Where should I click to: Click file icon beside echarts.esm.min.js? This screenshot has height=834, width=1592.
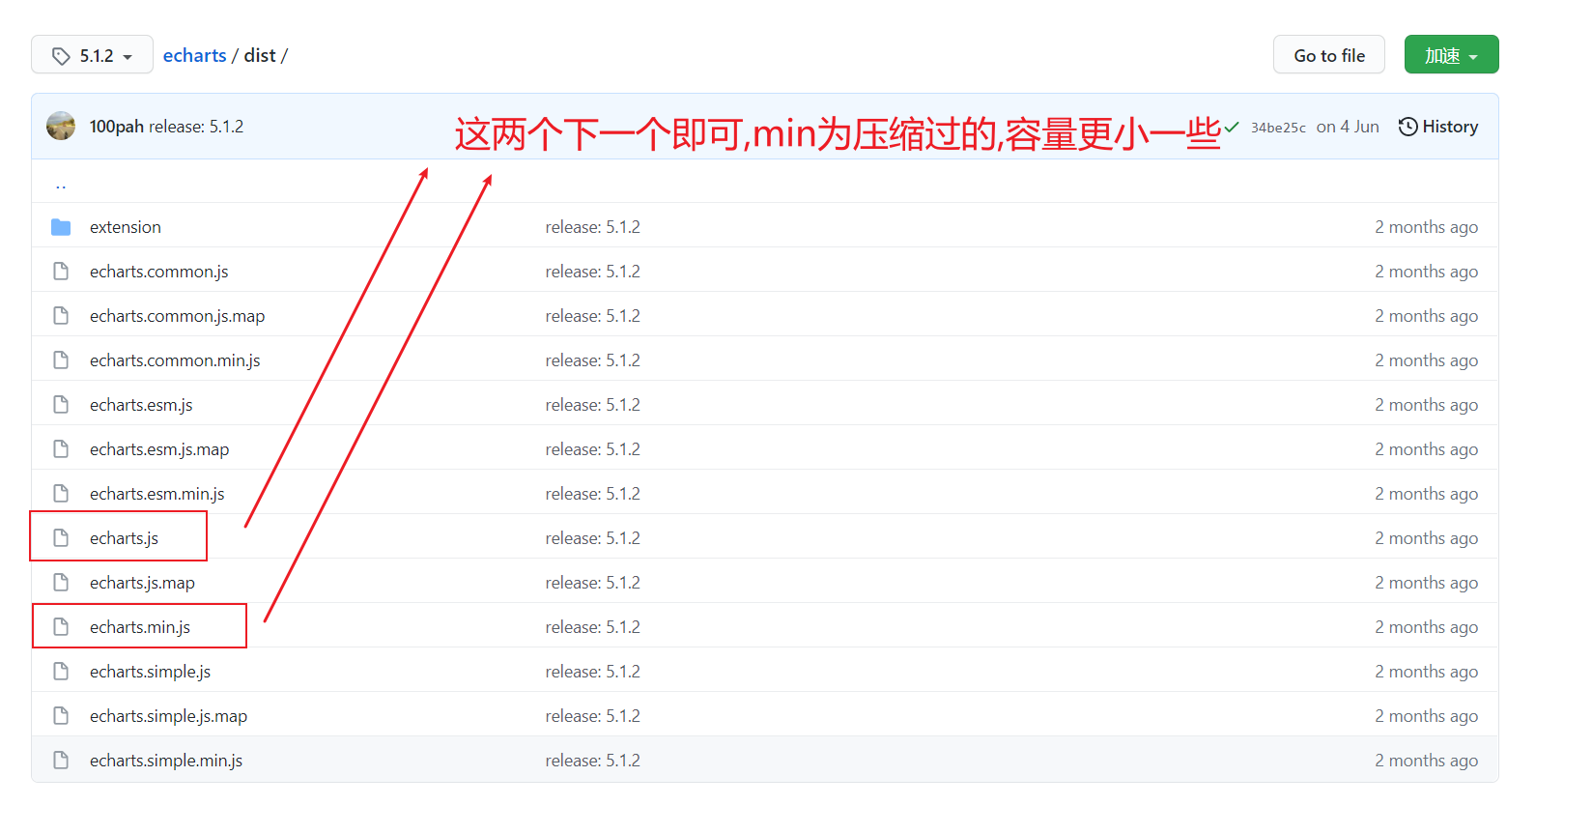pos(61,494)
